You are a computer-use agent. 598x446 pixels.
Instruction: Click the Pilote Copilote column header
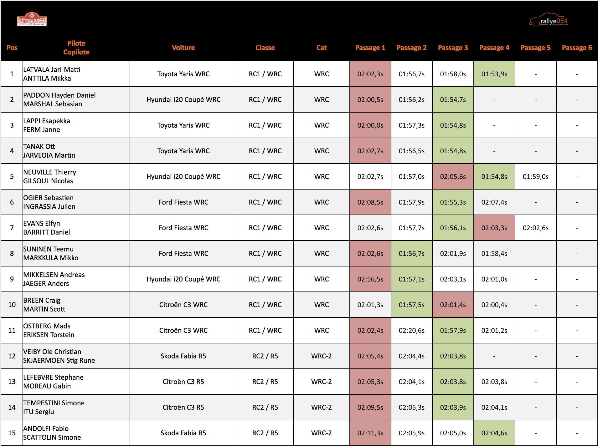(76, 48)
